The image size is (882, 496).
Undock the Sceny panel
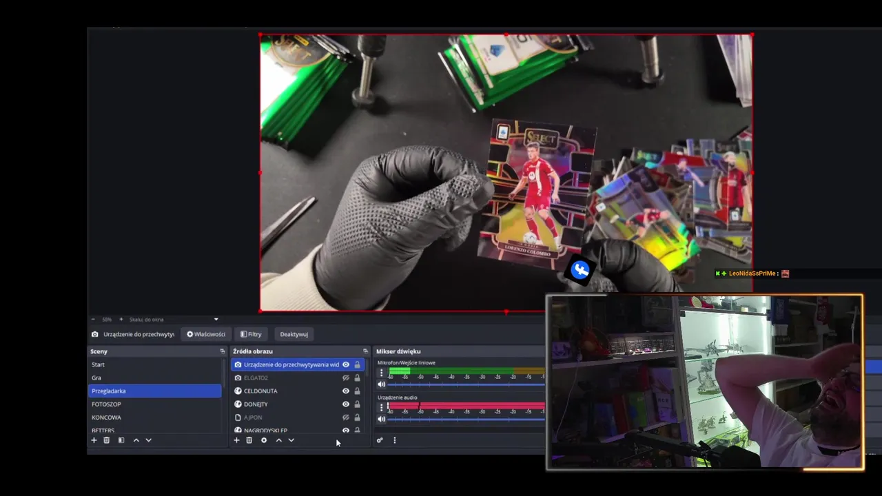pyautogui.click(x=223, y=351)
